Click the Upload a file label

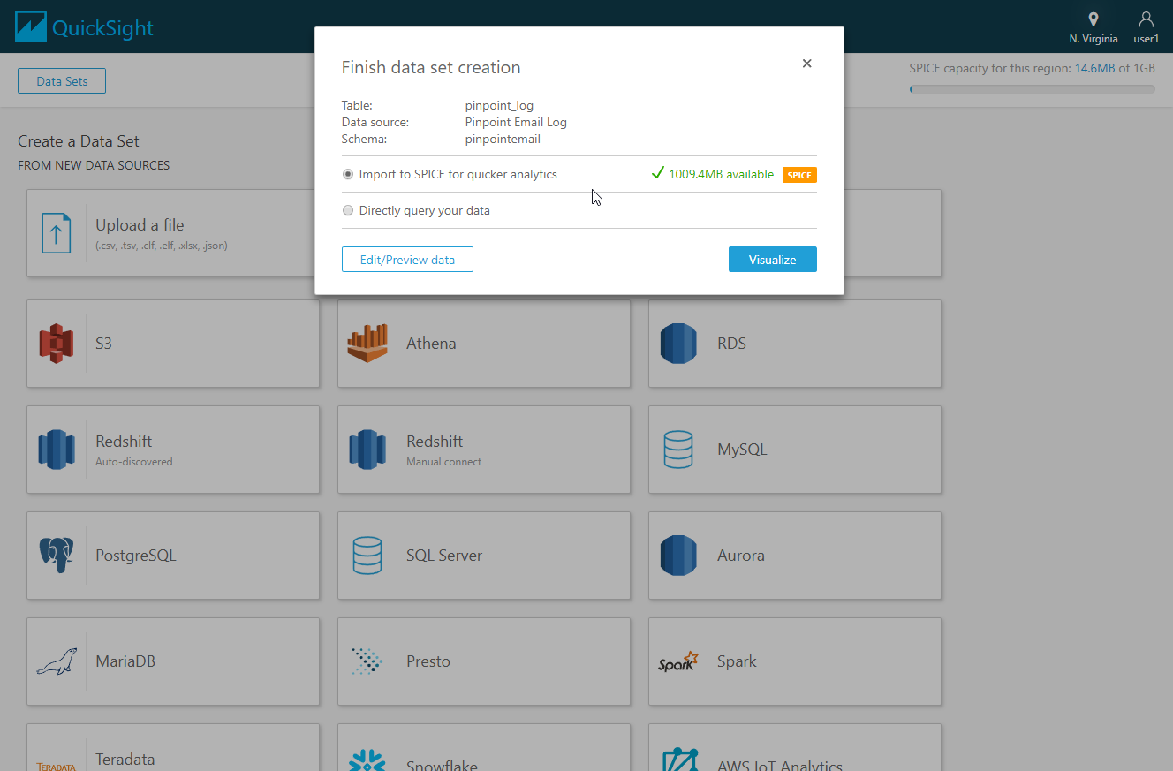pos(140,225)
